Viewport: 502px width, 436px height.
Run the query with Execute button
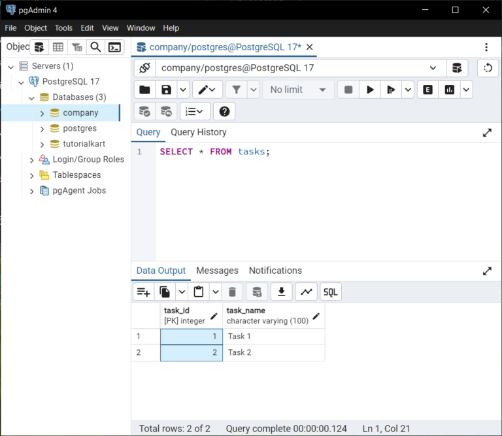[370, 90]
